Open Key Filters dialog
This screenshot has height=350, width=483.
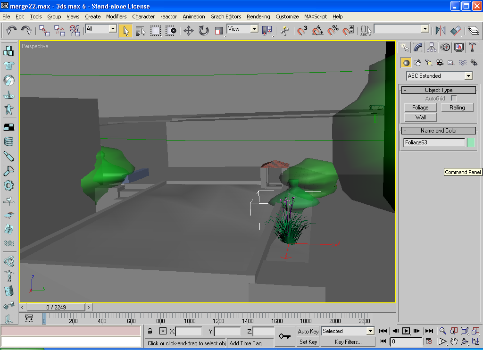click(348, 342)
